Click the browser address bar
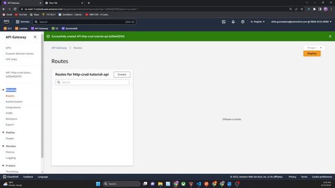The image size is (335, 188). (154, 9)
